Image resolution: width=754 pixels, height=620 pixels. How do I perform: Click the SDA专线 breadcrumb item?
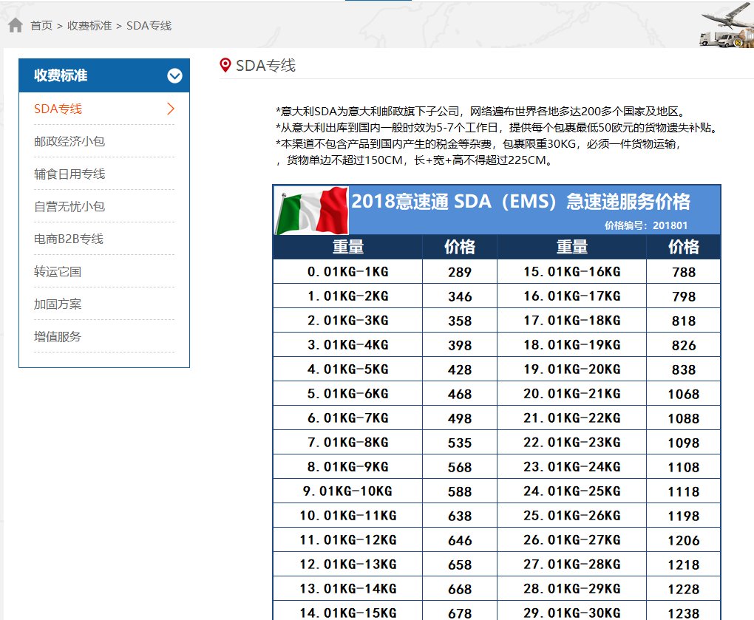click(x=149, y=25)
